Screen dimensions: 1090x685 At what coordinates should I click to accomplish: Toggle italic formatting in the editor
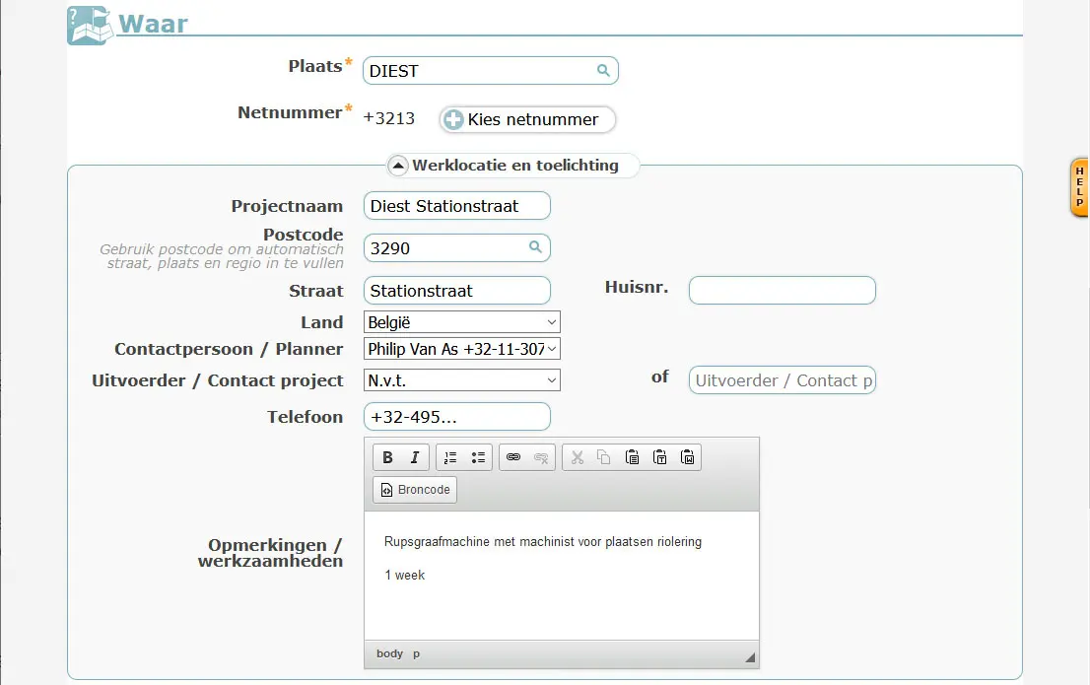tap(415, 457)
